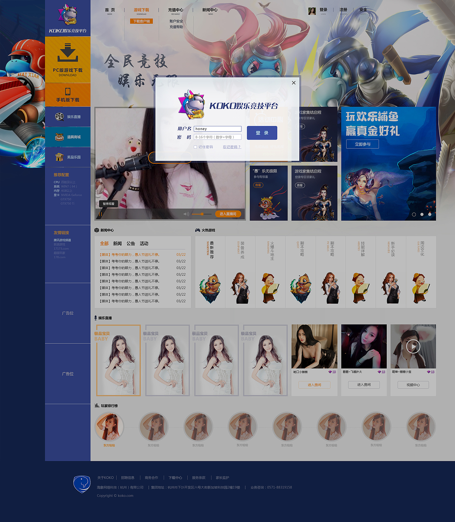Image resolution: width=455 pixels, height=522 pixels.
Task: Select the third carousel dot on the banner
Action: [430, 214]
